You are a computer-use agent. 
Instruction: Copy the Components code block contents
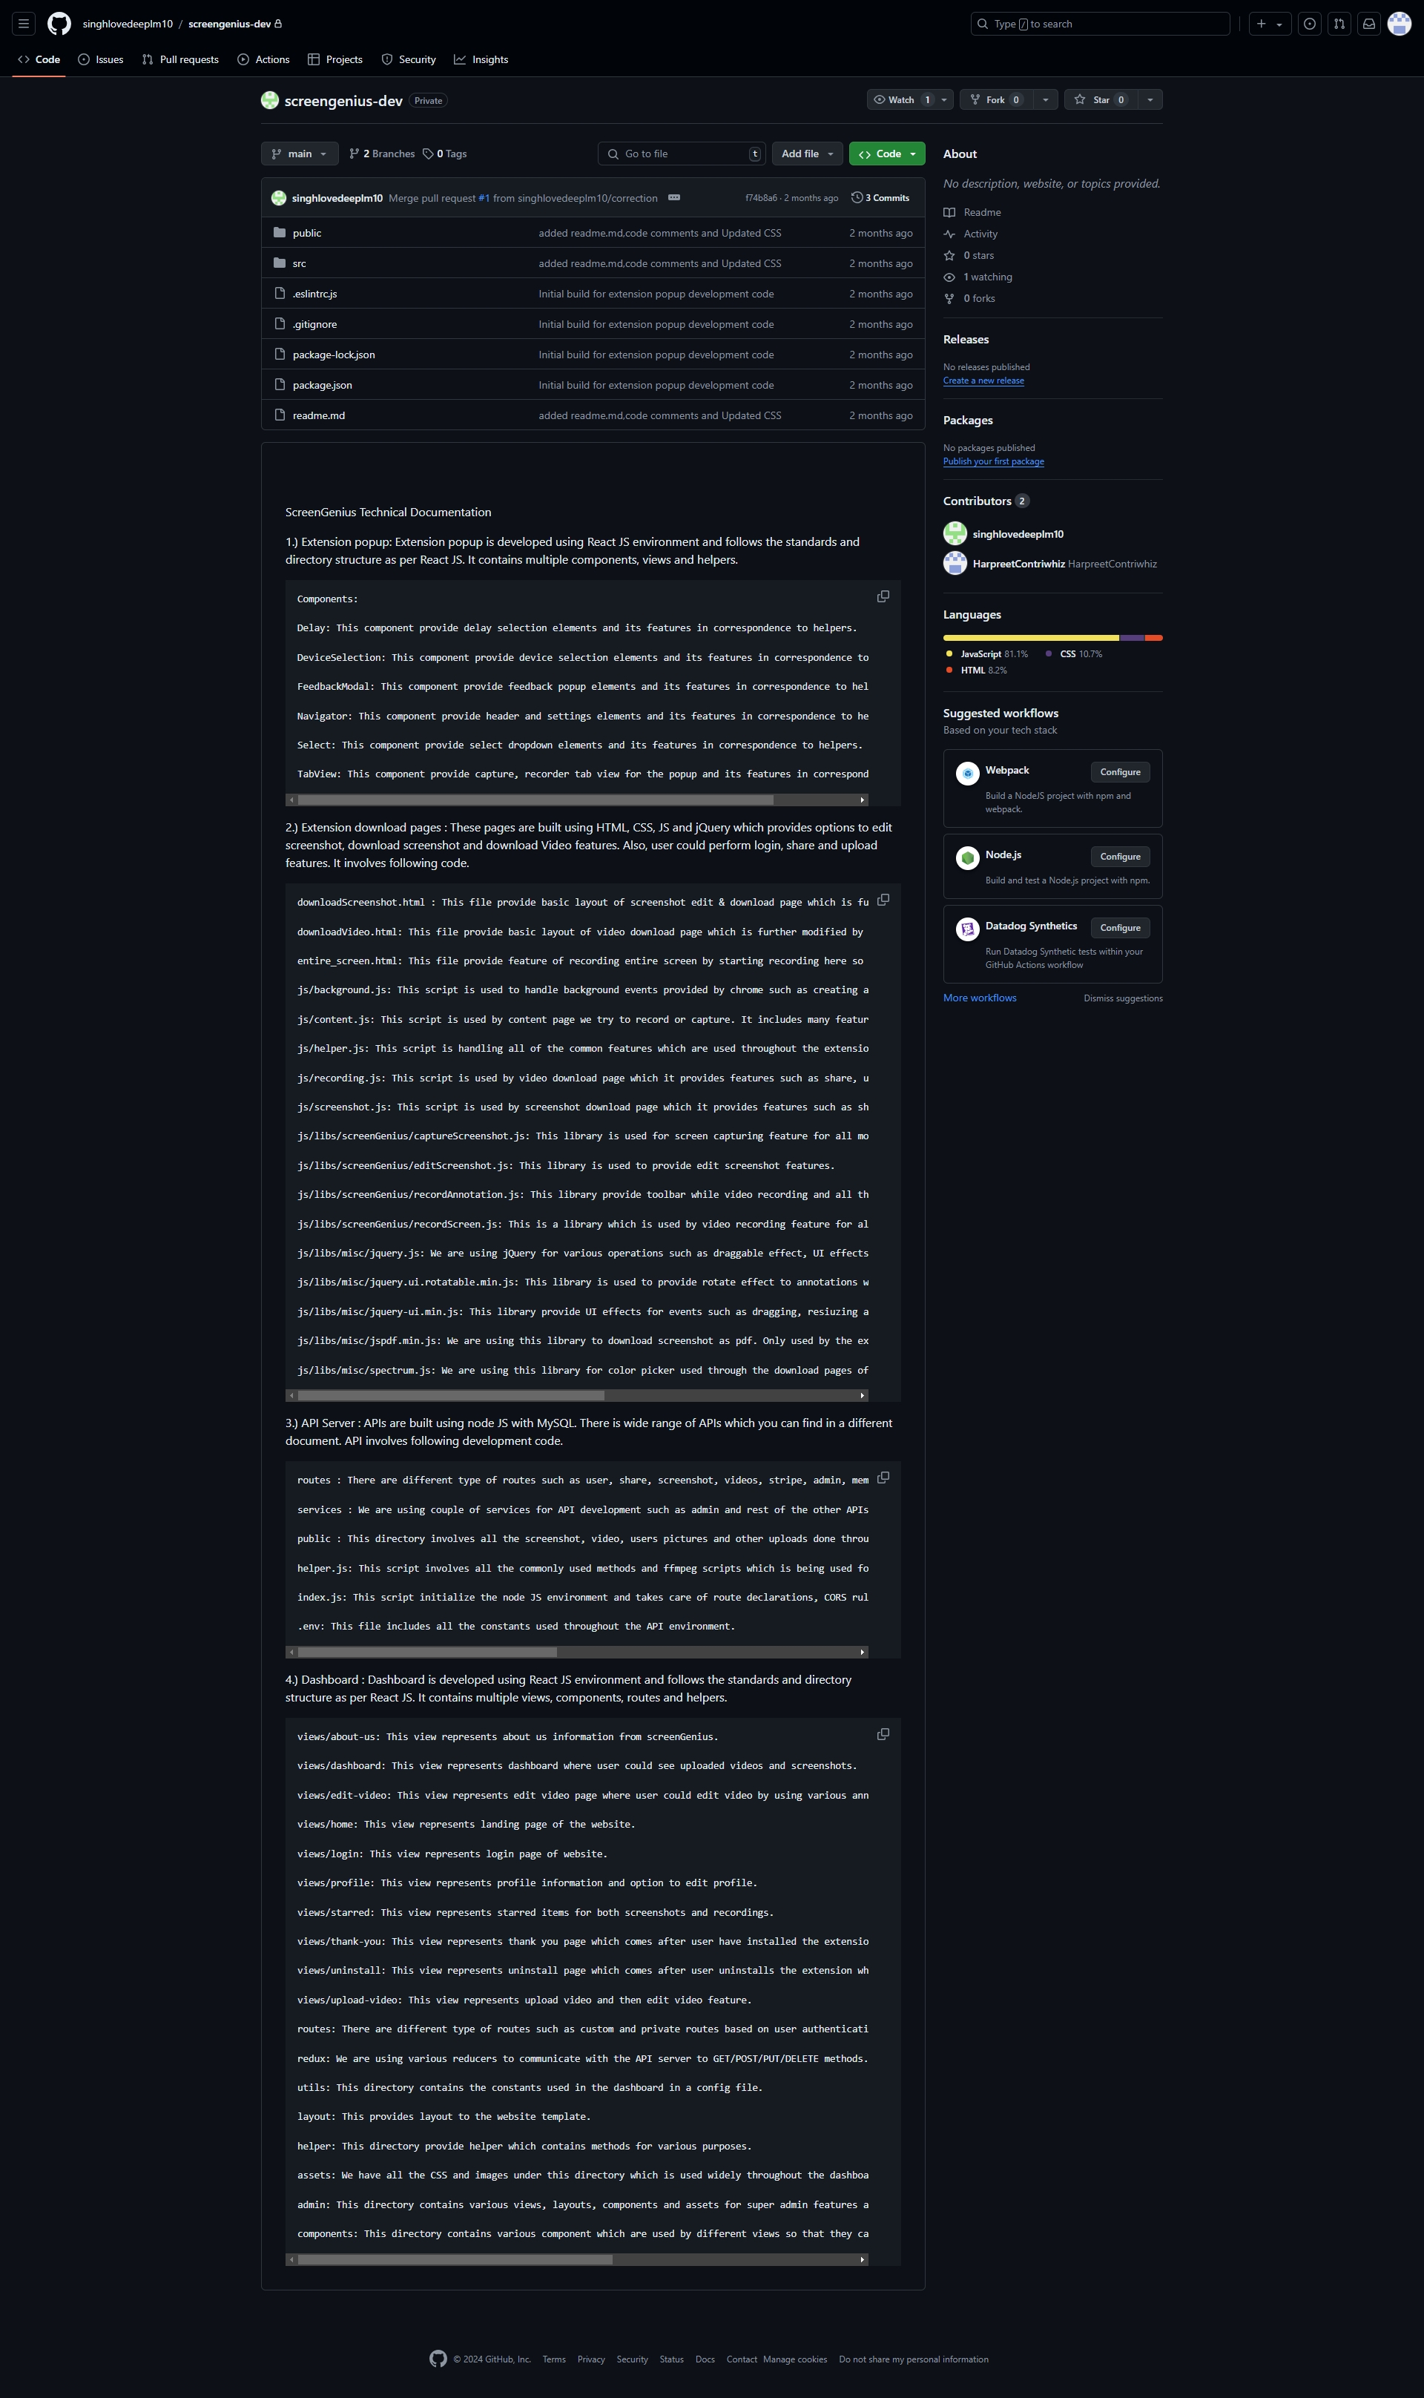(883, 597)
